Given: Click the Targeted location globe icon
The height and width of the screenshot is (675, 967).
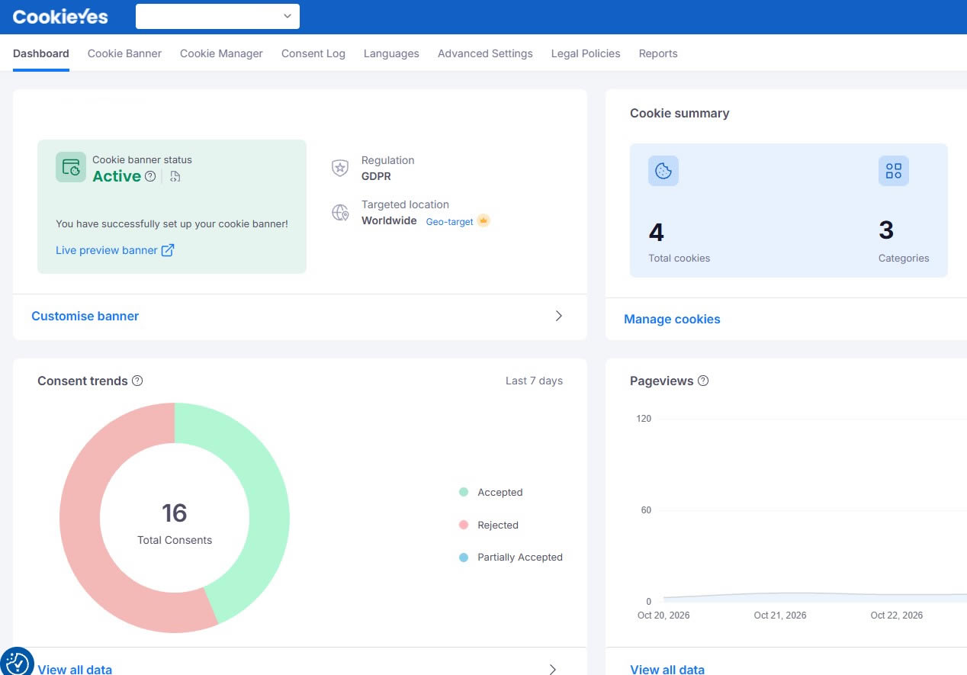Looking at the screenshot, I should [x=340, y=212].
